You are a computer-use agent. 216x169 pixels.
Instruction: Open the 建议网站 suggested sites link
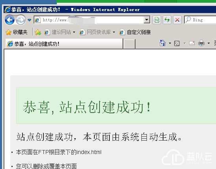[x=60, y=32]
